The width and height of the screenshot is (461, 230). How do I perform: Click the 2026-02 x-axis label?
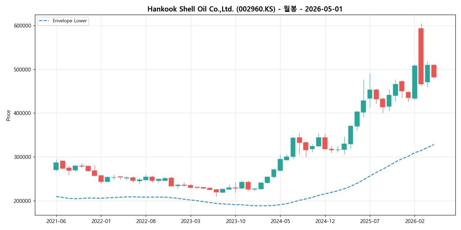415,221
